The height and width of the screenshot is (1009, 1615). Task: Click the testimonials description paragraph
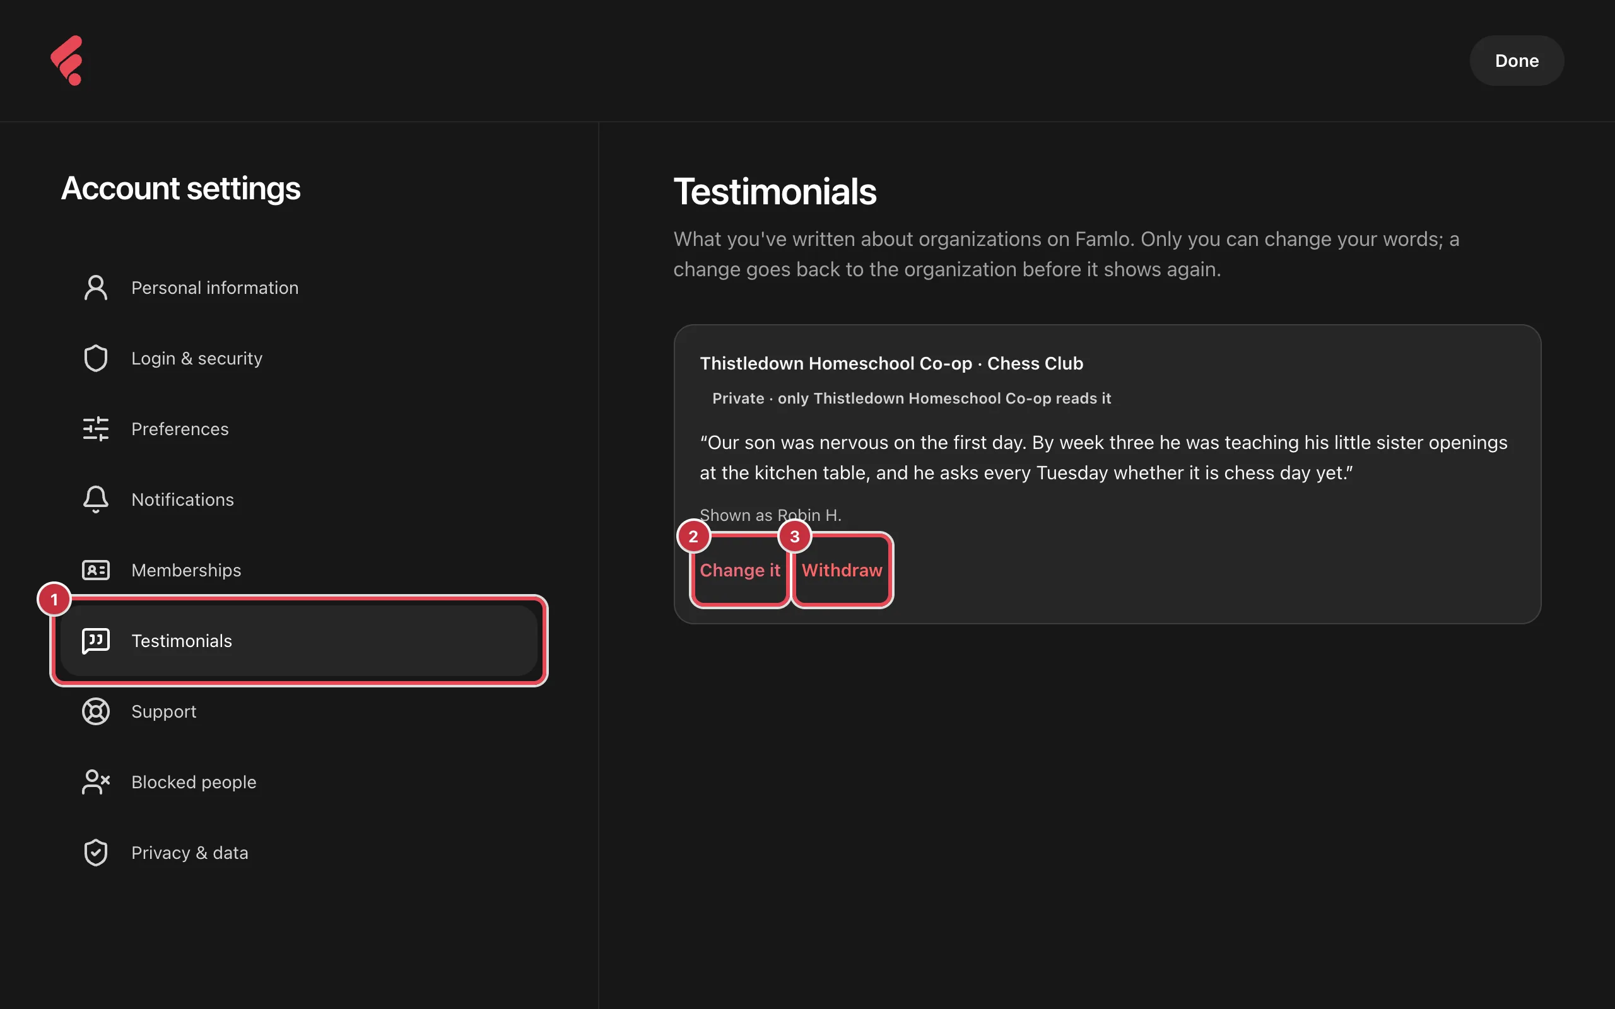tap(1066, 254)
